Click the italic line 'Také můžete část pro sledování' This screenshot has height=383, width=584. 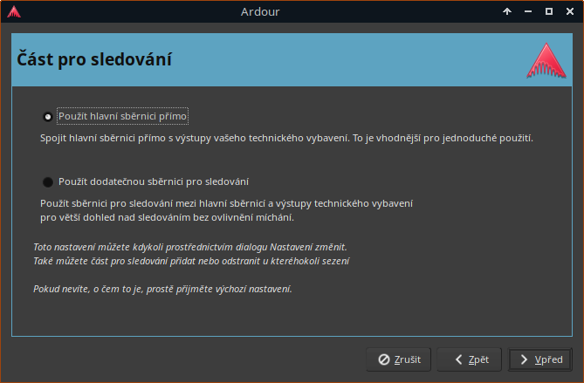(x=191, y=261)
